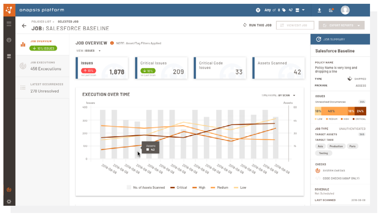Open the notifications icon with orange dot
Screen dimensions: 381x216
click(x=331, y=10)
